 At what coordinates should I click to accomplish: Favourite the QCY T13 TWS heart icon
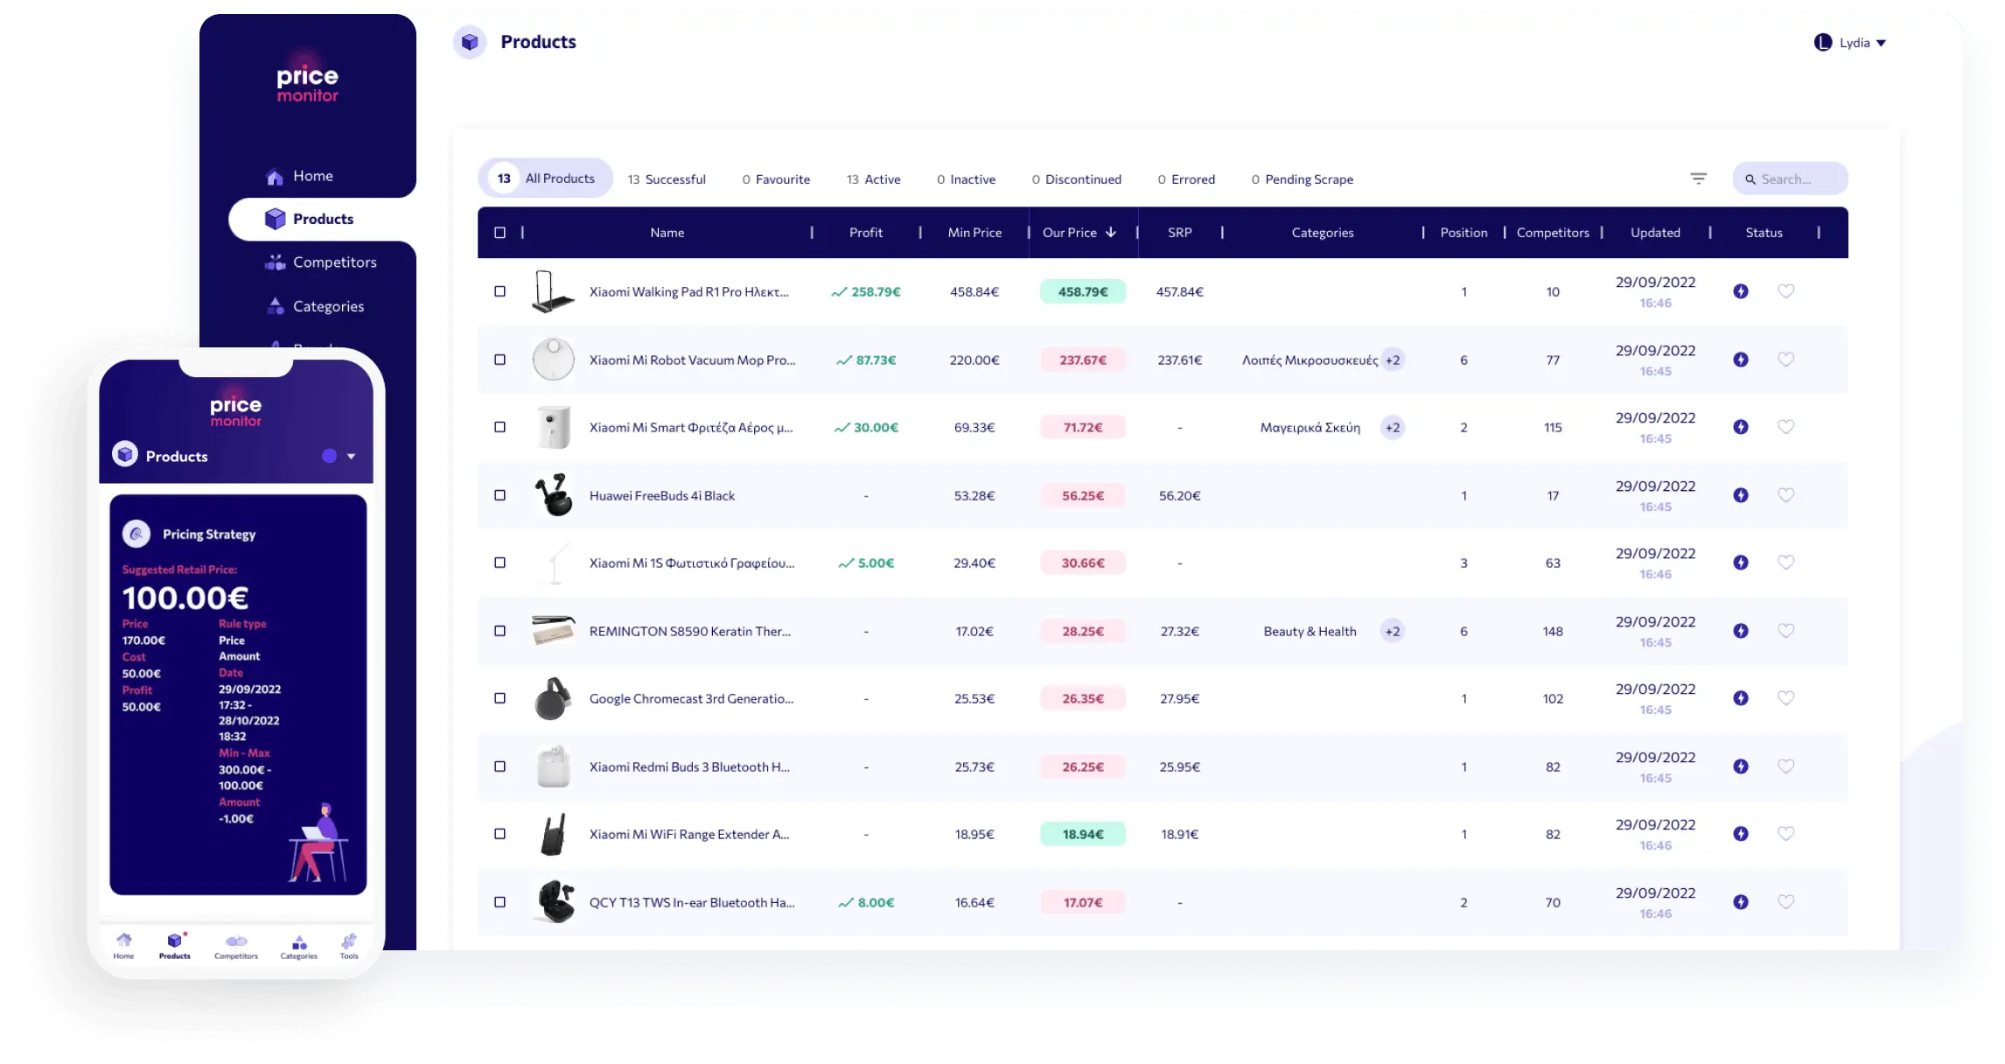[x=1786, y=902]
